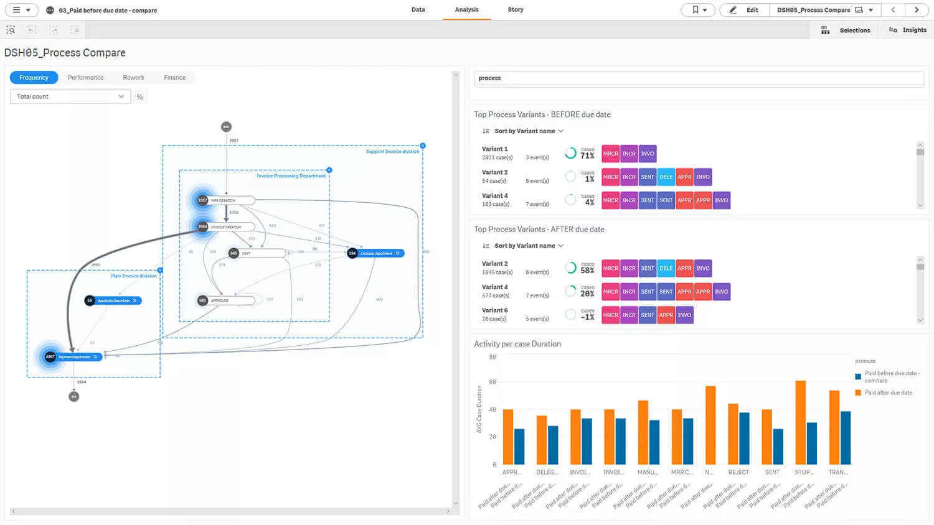934x525 pixels.
Task: Click the step back selection icon
Action: [32, 30]
